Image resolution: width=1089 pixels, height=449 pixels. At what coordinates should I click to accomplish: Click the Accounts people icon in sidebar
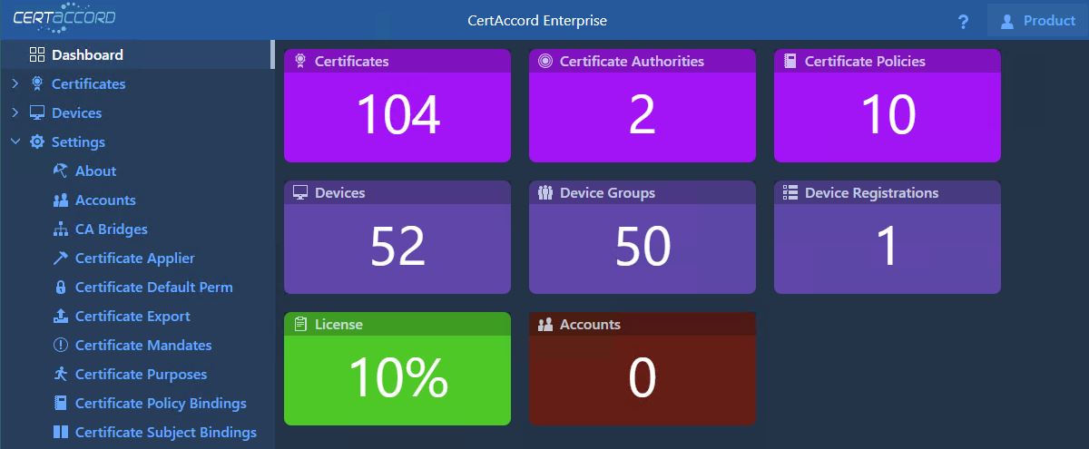(x=61, y=200)
